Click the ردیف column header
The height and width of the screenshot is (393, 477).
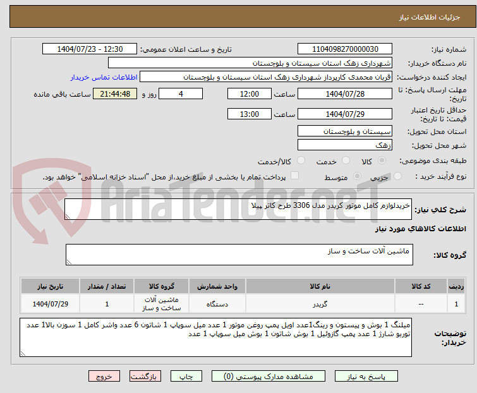456,286
